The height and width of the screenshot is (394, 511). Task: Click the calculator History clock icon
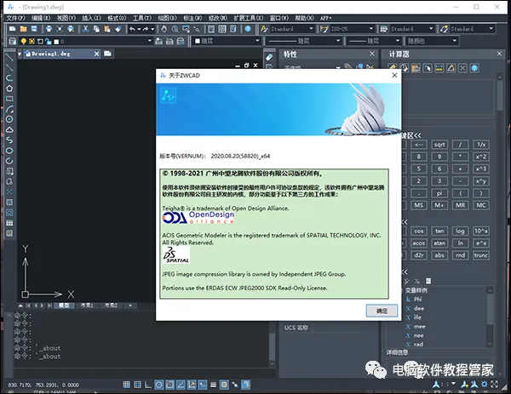click(404, 68)
